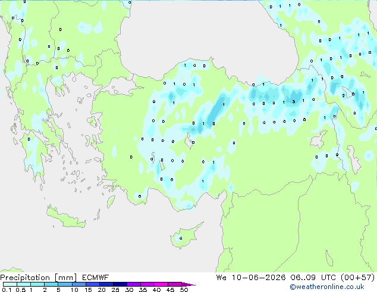
Task: Click legend label '15'
Action: pyautogui.click(x=88, y=290)
